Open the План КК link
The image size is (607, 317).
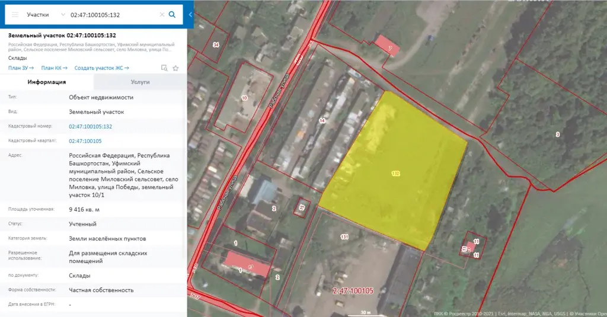point(54,68)
